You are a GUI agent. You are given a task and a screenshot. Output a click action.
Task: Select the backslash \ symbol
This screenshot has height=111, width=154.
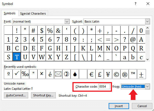83,56
